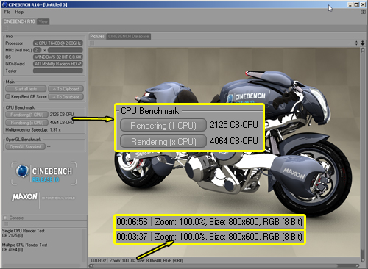Click the 4064 CB-CPU score in the left panel
Image resolution: width=368 pixels, height=269 pixels.
coord(62,122)
